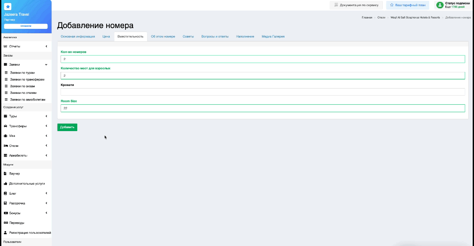Click the Заявки по турам list item
Viewport: 474px width, 246px height.
[x=22, y=73]
